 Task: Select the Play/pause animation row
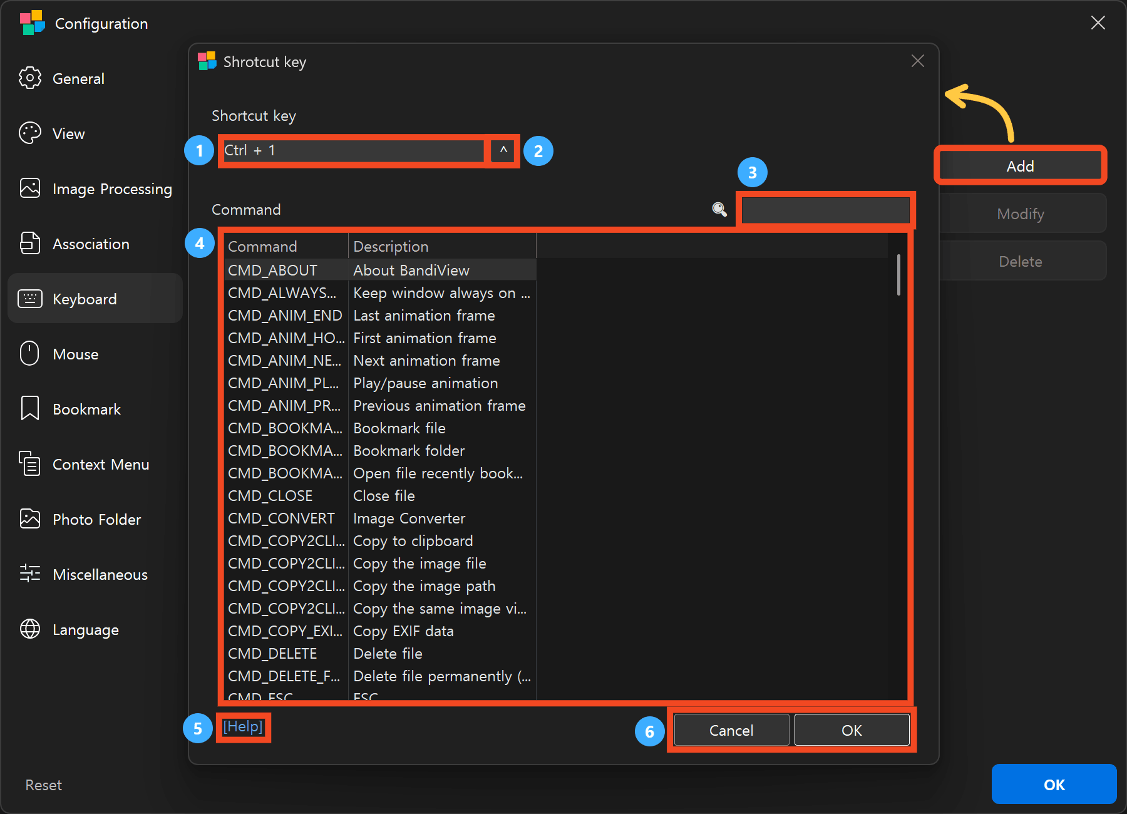(x=380, y=383)
